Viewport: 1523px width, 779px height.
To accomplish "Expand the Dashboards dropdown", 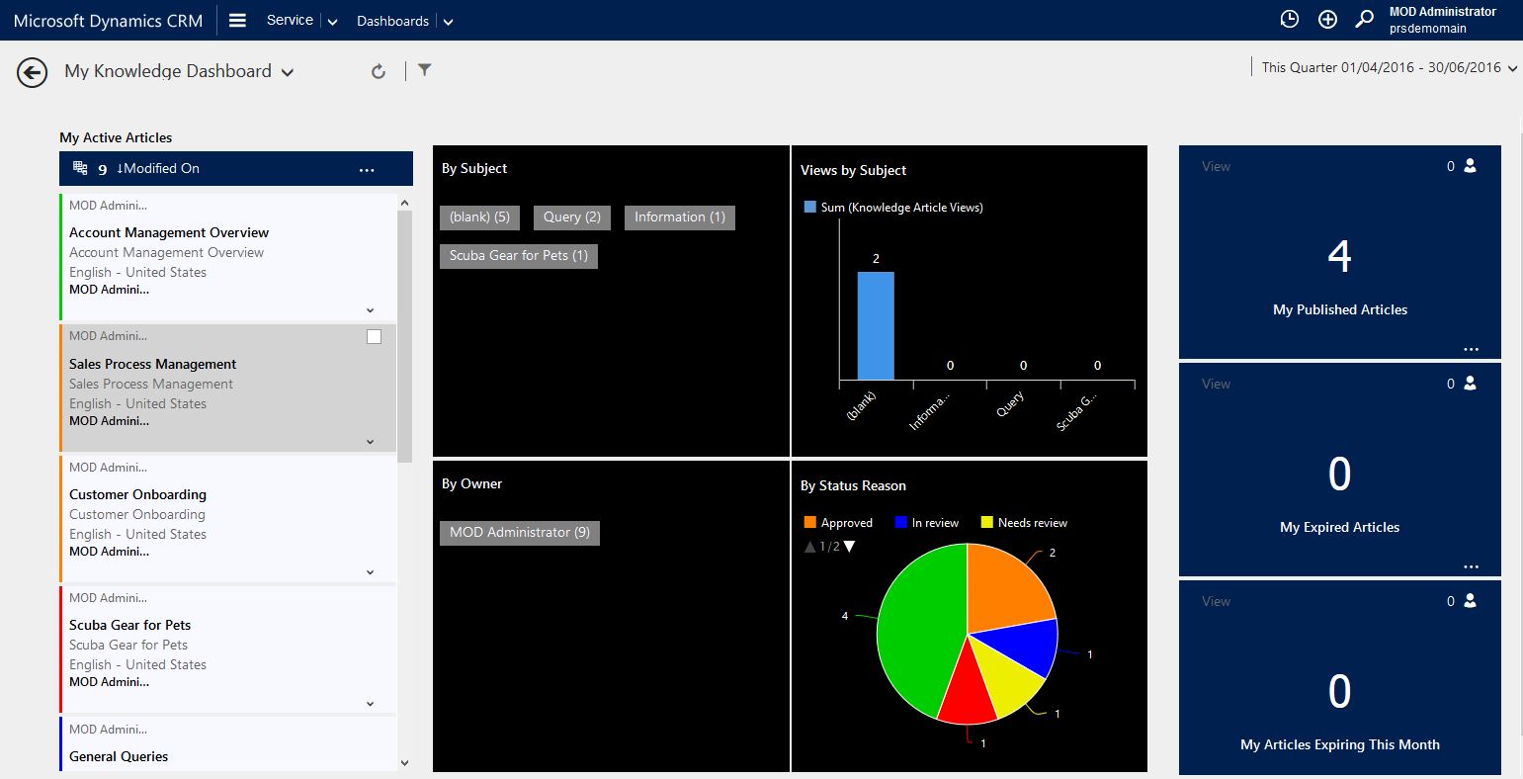I will (448, 20).
